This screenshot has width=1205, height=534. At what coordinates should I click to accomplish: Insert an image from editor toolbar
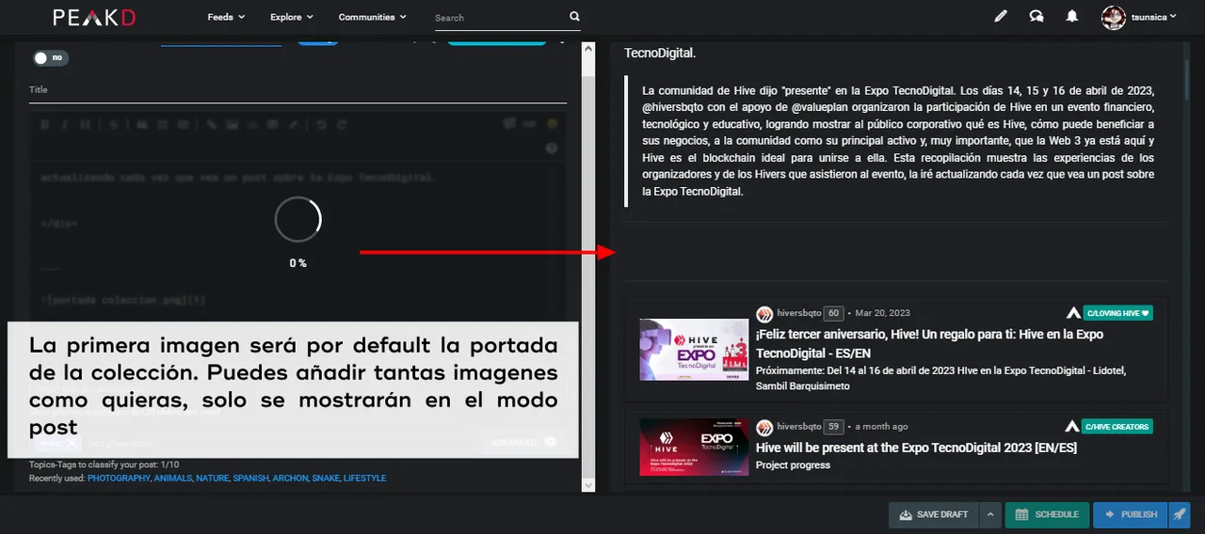pyautogui.click(x=233, y=124)
